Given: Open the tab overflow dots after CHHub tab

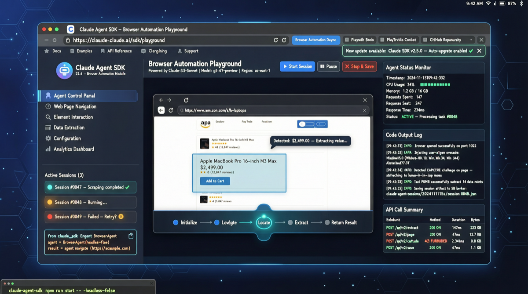Looking at the screenshot, I should (x=471, y=40).
